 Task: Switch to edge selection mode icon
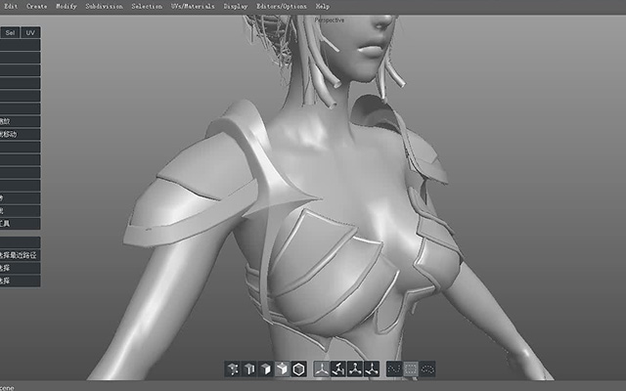pyautogui.click(x=265, y=369)
